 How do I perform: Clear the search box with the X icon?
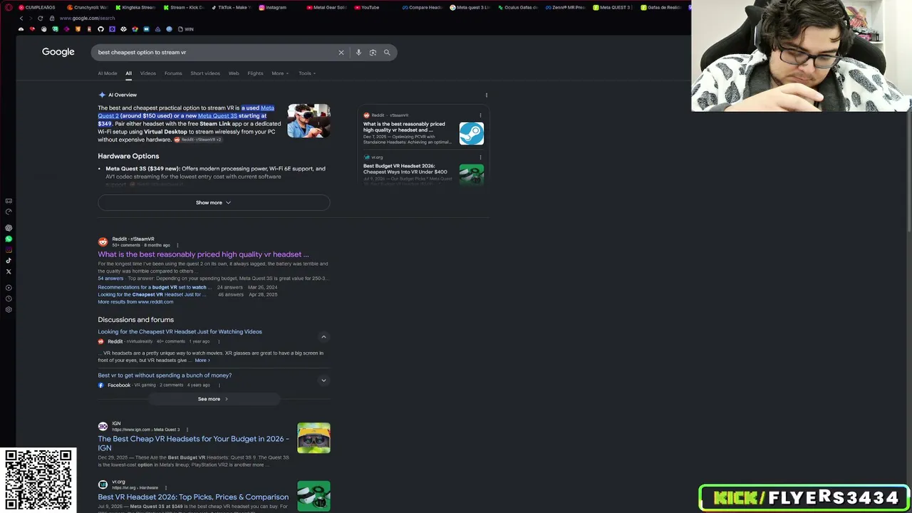point(341,52)
